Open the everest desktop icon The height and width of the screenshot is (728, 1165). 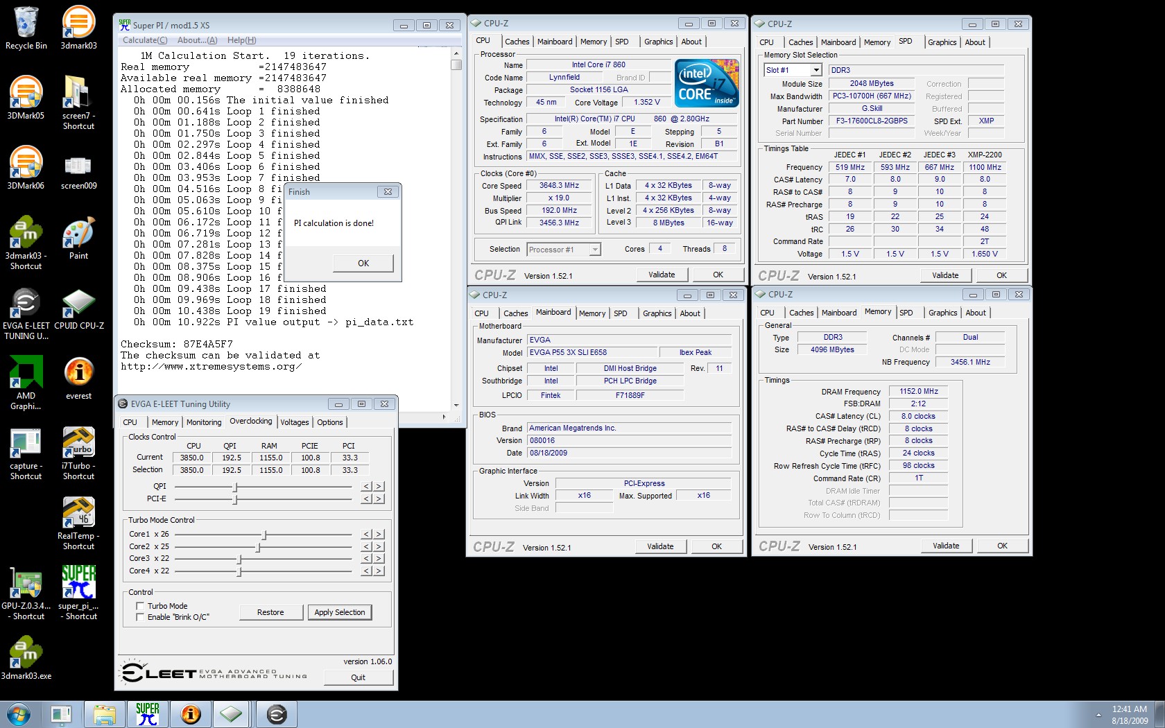[x=78, y=378]
